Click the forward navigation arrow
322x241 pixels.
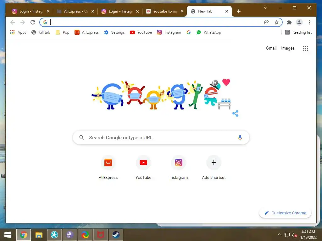23,22
